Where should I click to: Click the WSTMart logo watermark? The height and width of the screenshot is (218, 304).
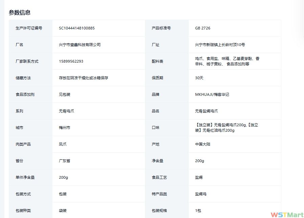pyautogui.click(x=287, y=215)
